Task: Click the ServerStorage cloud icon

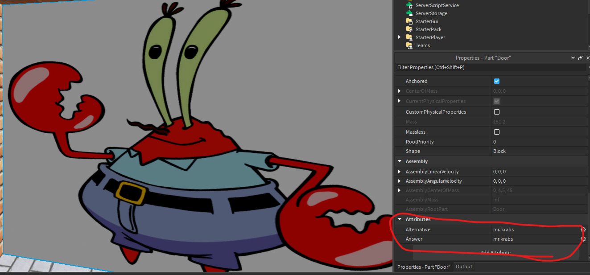Action: [409, 13]
